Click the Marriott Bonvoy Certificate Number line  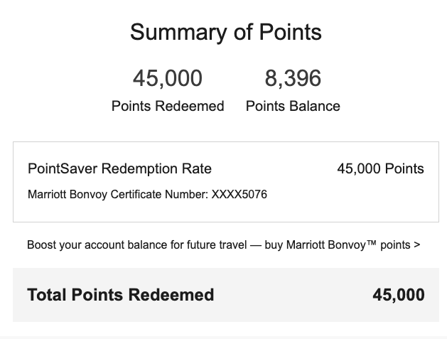tap(147, 195)
